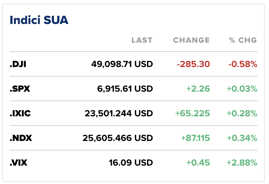The width and height of the screenshot is (269, 184).
Task: Click the +0.34% percent change
Action: point(242,138)
